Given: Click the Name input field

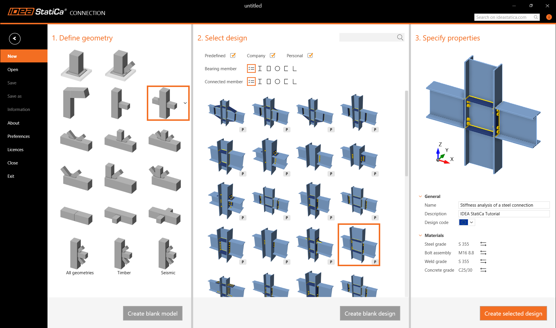Looking at the screenshot, I should [504, 205].
